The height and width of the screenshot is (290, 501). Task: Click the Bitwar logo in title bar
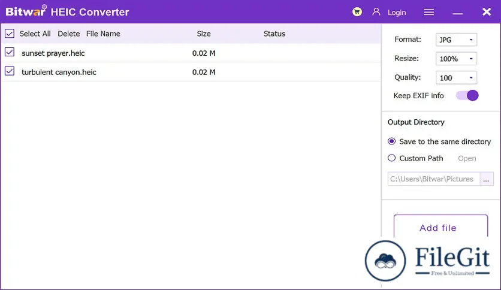25,12
